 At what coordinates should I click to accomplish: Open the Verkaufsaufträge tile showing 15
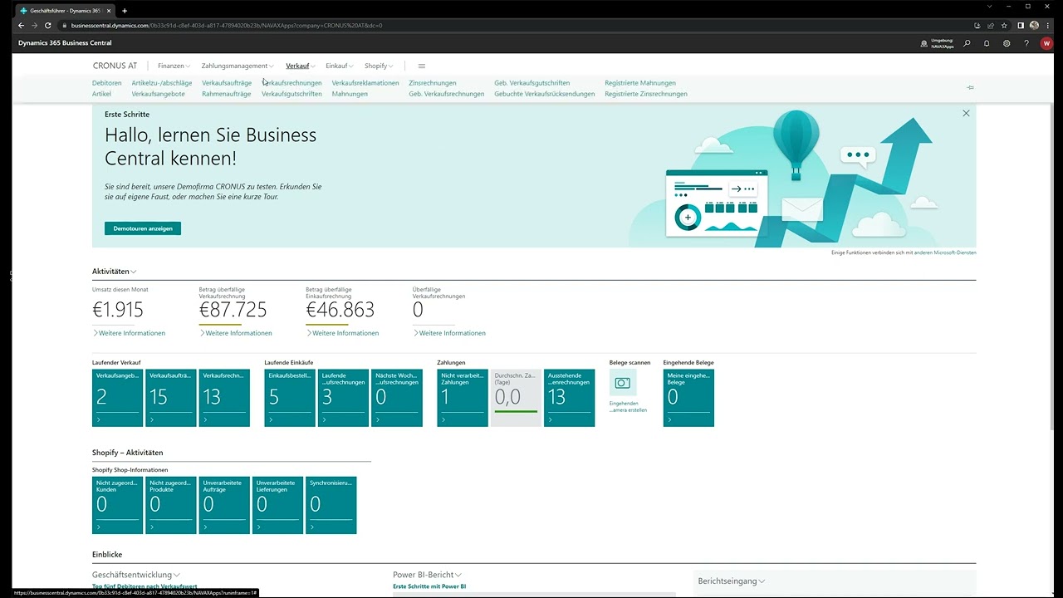click(x=171, y=398)
